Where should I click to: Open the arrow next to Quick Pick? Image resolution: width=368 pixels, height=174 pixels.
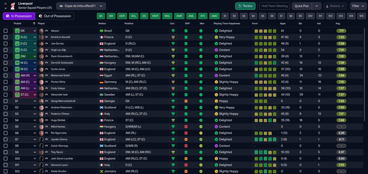pyautogui.click(x=317, y=6)
